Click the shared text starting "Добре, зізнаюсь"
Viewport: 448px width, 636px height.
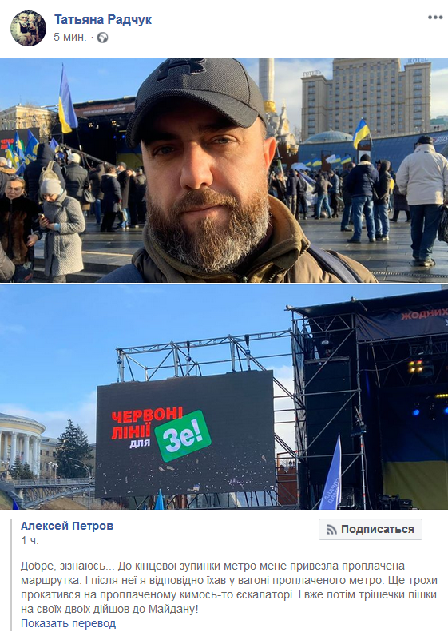coord(229,587)
